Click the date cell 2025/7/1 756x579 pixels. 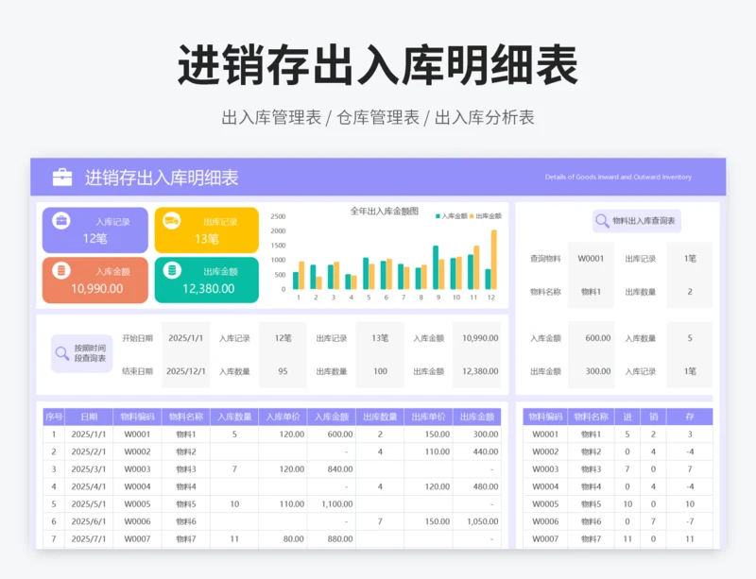(89, 538)
